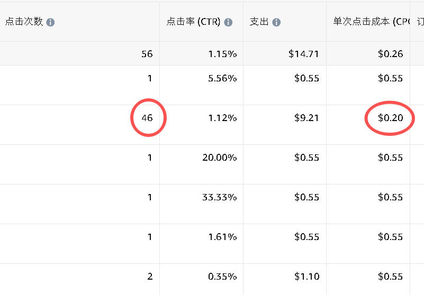
Task: Open the info tooltip icon for 支出
Action: pyautogui.click(x=276, y=22)
